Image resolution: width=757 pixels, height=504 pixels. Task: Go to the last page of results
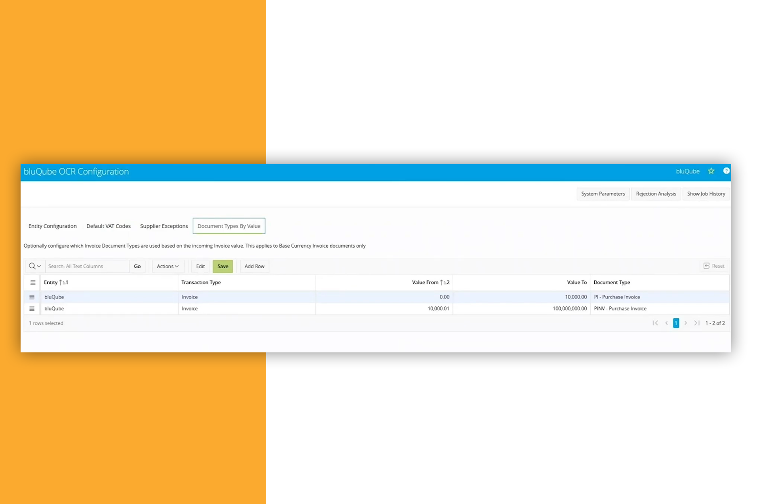(x=696, y=323)
